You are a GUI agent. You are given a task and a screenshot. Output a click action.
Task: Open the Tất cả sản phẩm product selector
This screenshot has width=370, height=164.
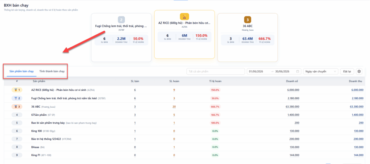tap(216, 71)
